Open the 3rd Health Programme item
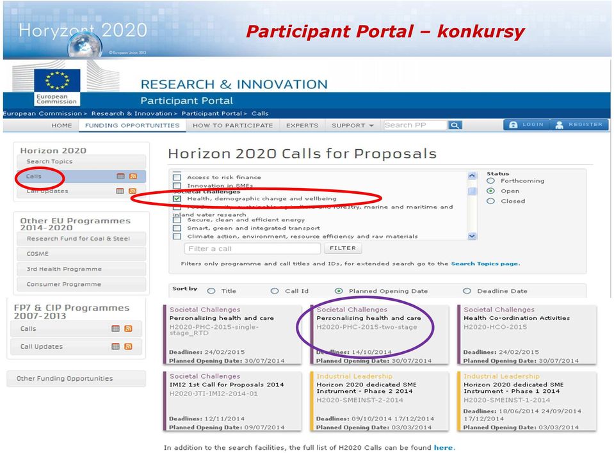This screenshot has width=614, height=453. 81,269
